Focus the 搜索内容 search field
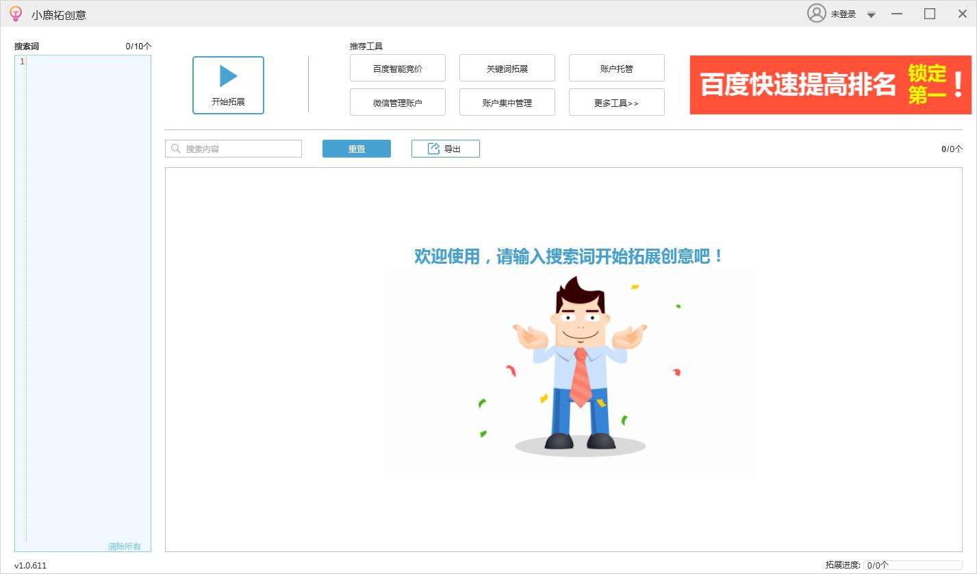This screenshot has width=977, height=574. click(240, 149)
